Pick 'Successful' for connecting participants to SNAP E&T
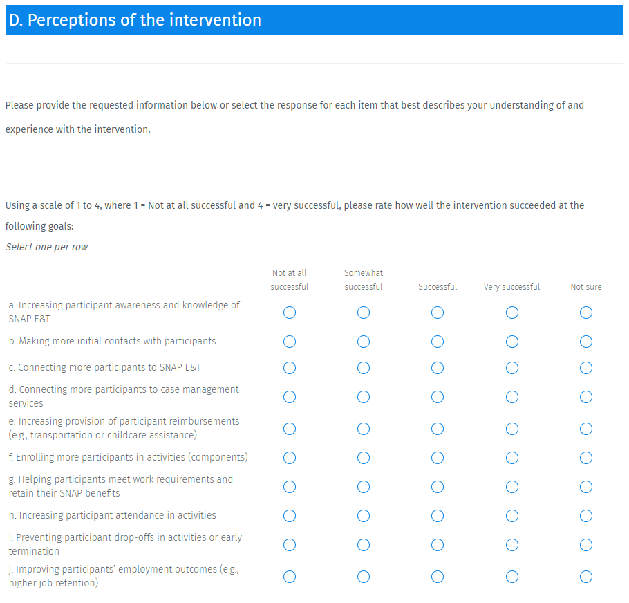Viewport: 629px width, 603px height. tap(438, 367)
